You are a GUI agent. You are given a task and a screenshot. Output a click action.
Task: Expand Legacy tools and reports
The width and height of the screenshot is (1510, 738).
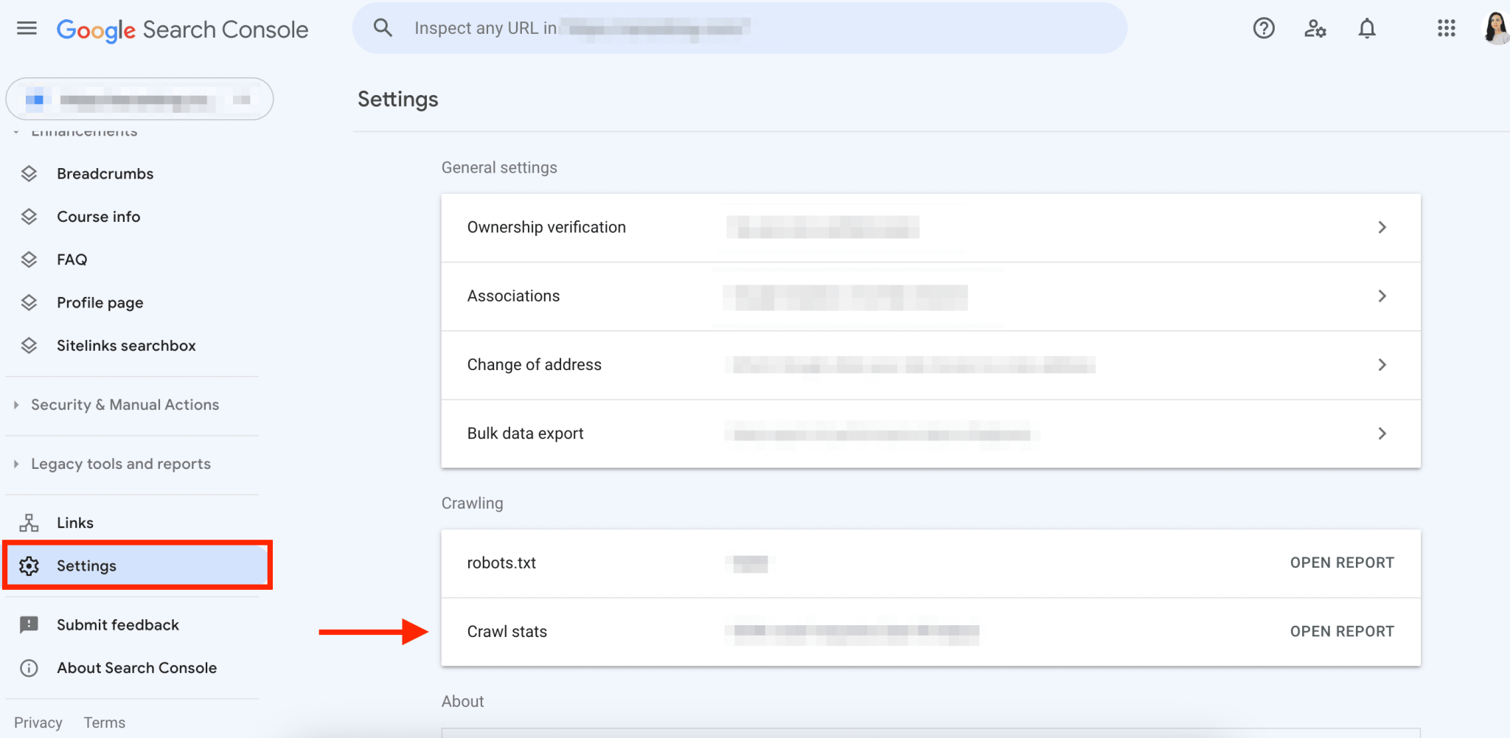click(x=120, y=464)
